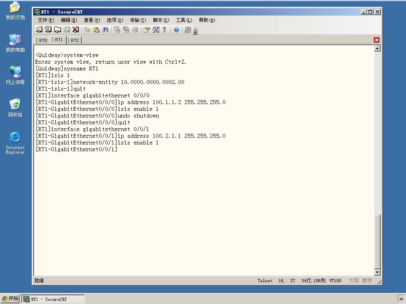Image resolution: width=406 pixels, height=304 pixels.
Task: Click the Reconnect toolbar icon
Action: pyautogui.click(x=67, y=30)
